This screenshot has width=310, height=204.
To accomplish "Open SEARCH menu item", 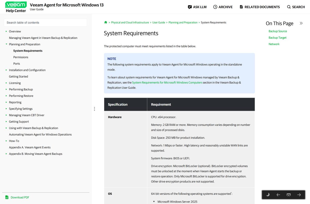I will (296, 7).
